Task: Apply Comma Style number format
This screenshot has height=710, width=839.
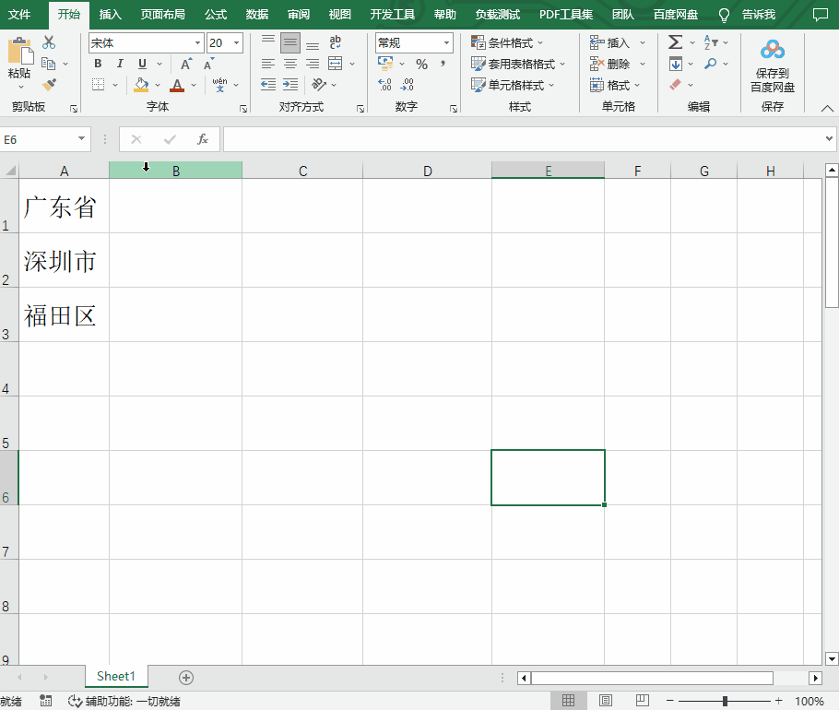Action: click(443, 65)
